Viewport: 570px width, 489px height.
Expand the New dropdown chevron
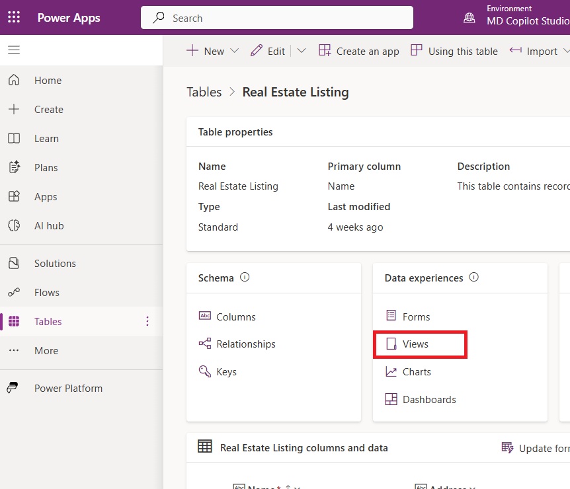pyautogui.click(x=234, y=52)
